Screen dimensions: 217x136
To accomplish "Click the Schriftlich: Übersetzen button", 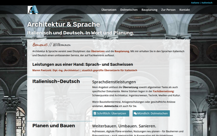I will pyautogui.click(x=111, y=114).
